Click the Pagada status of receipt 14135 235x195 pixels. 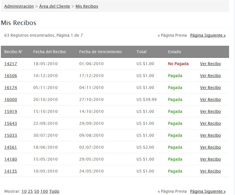(175, 171)
